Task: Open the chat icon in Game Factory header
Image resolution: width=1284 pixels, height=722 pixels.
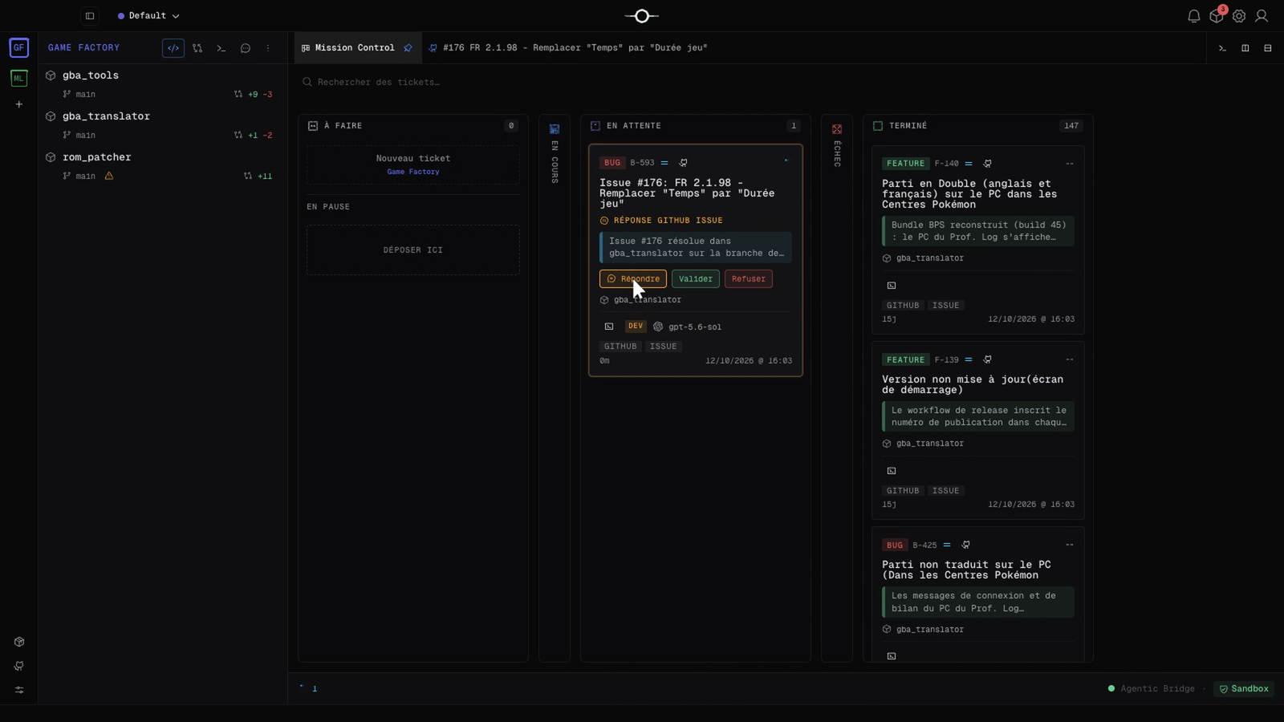Action: click(x=246, y=48)
